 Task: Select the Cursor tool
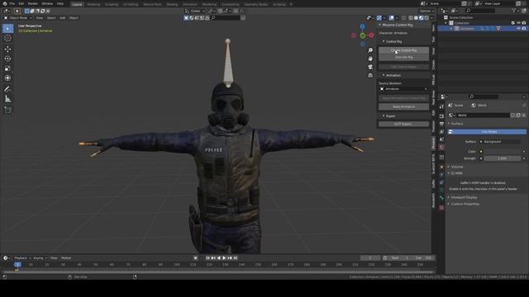[x=7, y=38]
